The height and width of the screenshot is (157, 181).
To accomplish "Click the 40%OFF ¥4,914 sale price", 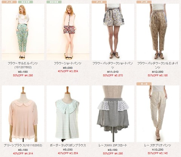I will point(23,153).
